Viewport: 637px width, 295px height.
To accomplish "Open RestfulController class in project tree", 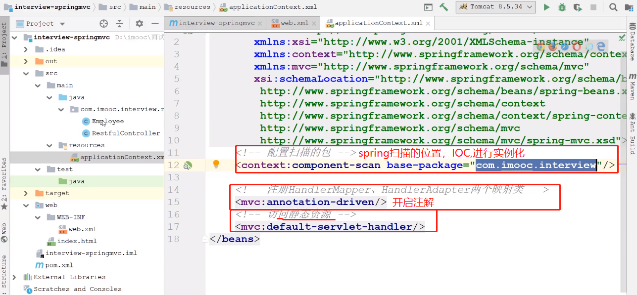I will click(126, 133).
